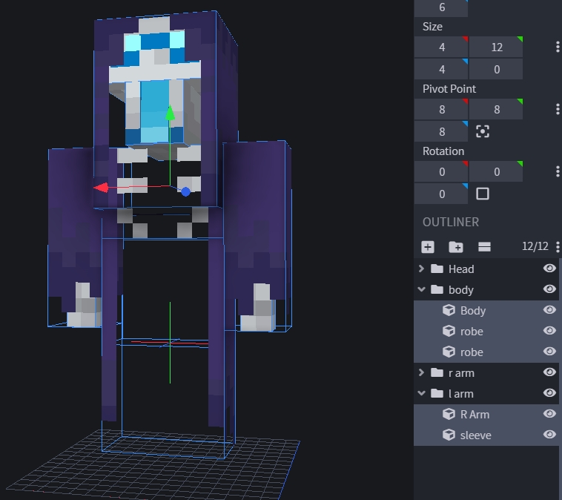
Task: Expand the r arm group
Action: point(422,372)
